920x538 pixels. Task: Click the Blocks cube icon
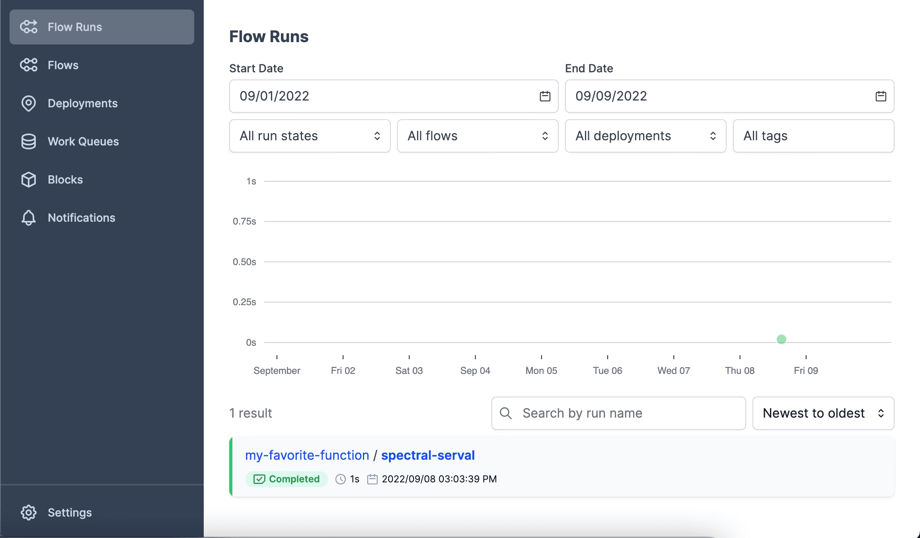coord(29,180)
